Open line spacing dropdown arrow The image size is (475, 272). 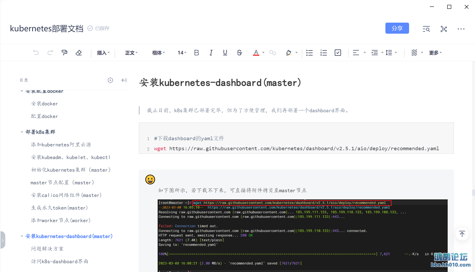pos(396,53)
